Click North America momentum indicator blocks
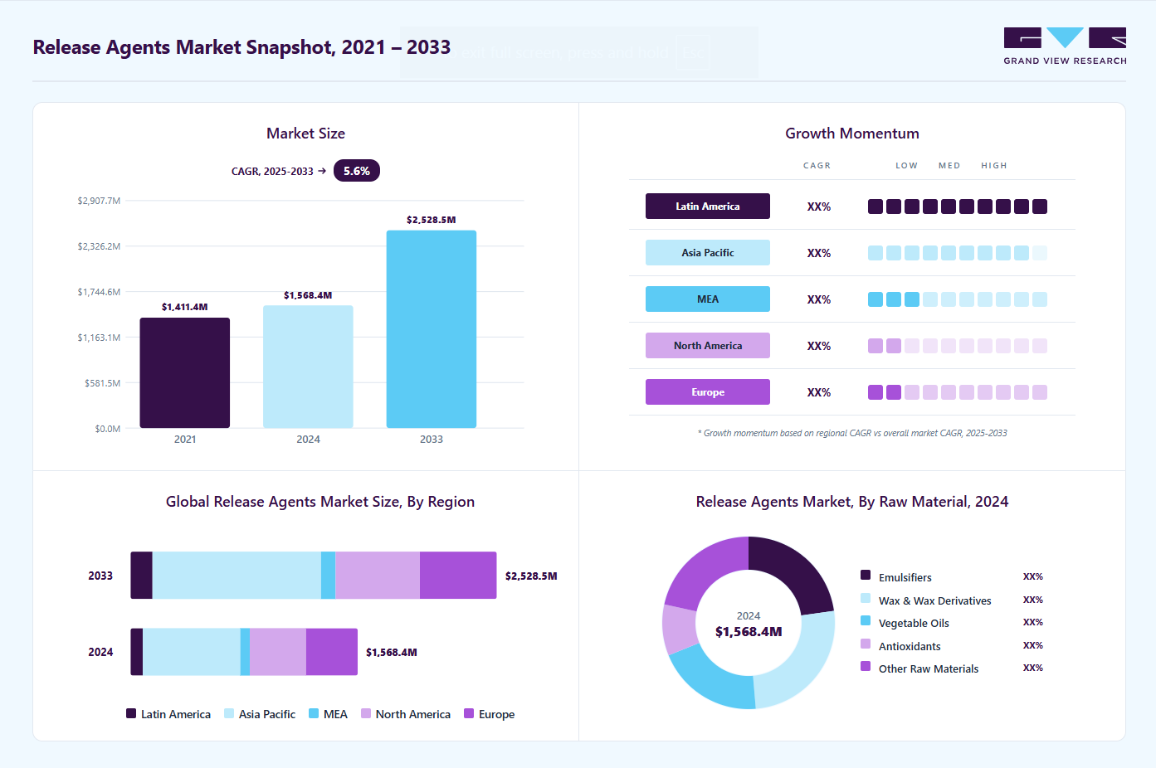Image resolution: width=1156 pixels, height=768 pixels. [x=958, y=346]
